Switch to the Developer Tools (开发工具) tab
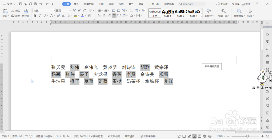This screenshot has height=139, width=272. click(x=154, y=4)
